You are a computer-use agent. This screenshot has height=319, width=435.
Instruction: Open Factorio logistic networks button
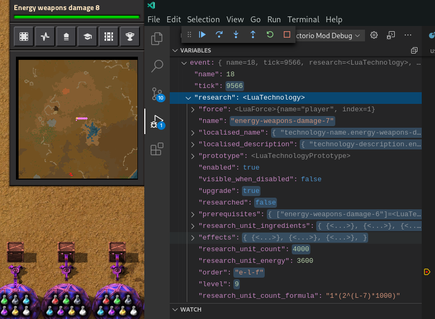(x=66, y=37)
